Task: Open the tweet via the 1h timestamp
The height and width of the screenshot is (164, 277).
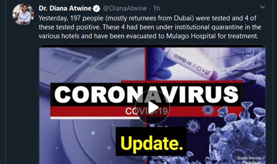Action: click(x=157, y=8)
